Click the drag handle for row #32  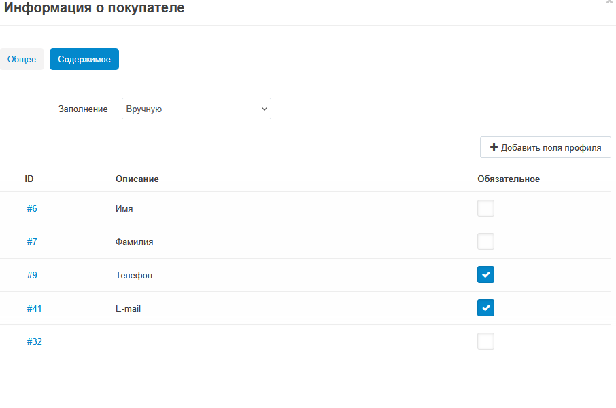click(12, 341)
